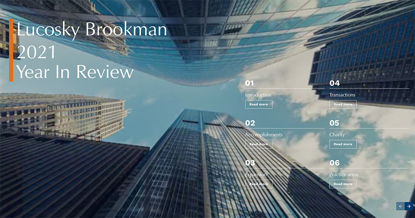Viewport: 415px width, 218px height.
Task: Select the Expansion section title
Action: [x=256, y=174]
